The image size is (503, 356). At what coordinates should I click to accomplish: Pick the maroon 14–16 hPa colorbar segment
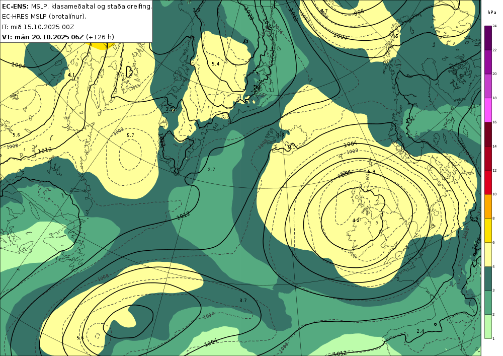488,134
